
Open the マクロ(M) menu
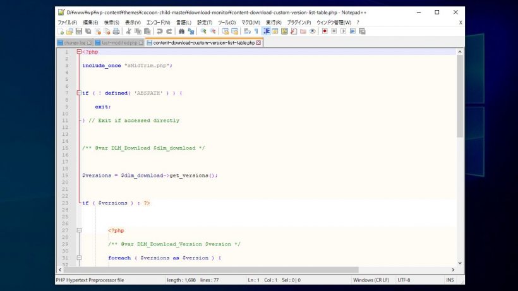[251, 23]
